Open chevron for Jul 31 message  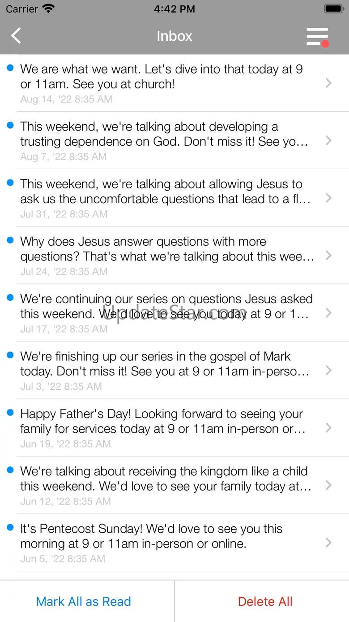[x=328, y=198]
